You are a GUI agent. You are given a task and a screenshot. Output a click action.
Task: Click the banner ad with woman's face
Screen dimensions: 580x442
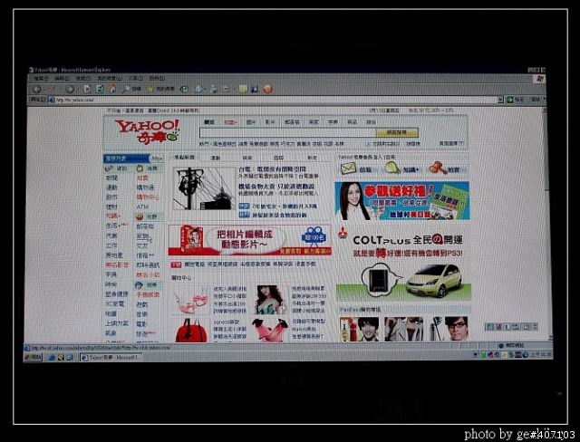(x=402, y=201)
